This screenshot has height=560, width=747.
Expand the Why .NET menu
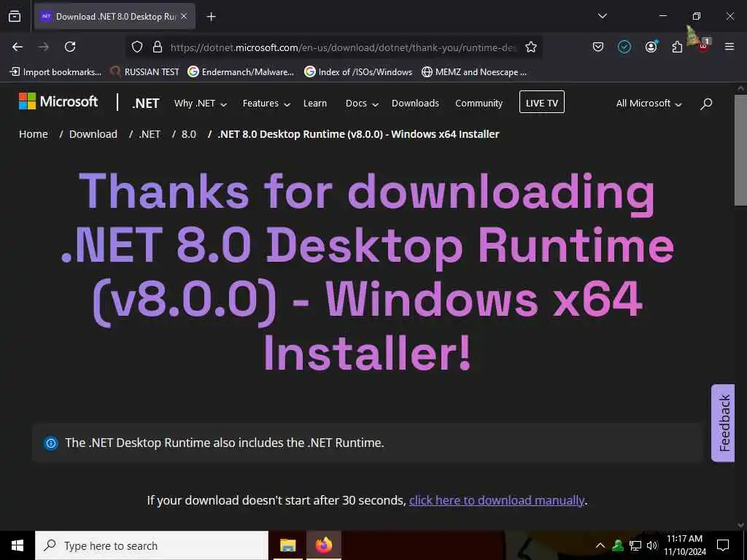[200, 104]
